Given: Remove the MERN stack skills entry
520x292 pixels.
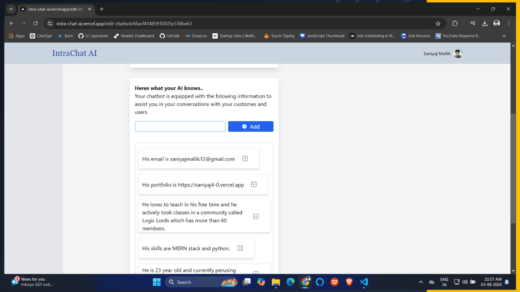Looking at the screenshot, I should (240, 248).
